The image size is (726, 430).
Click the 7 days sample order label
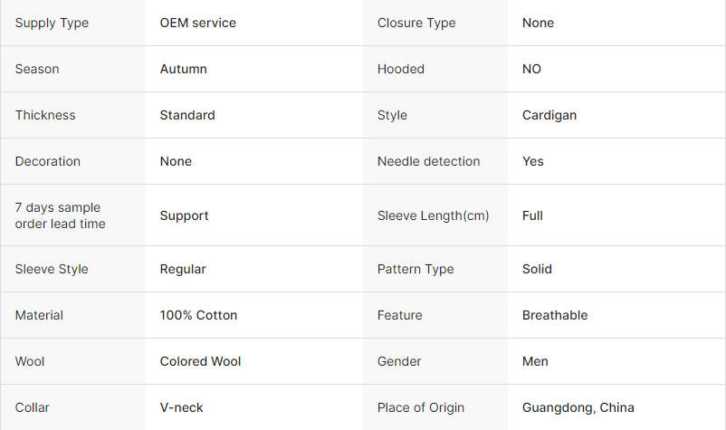click(60, 215)
